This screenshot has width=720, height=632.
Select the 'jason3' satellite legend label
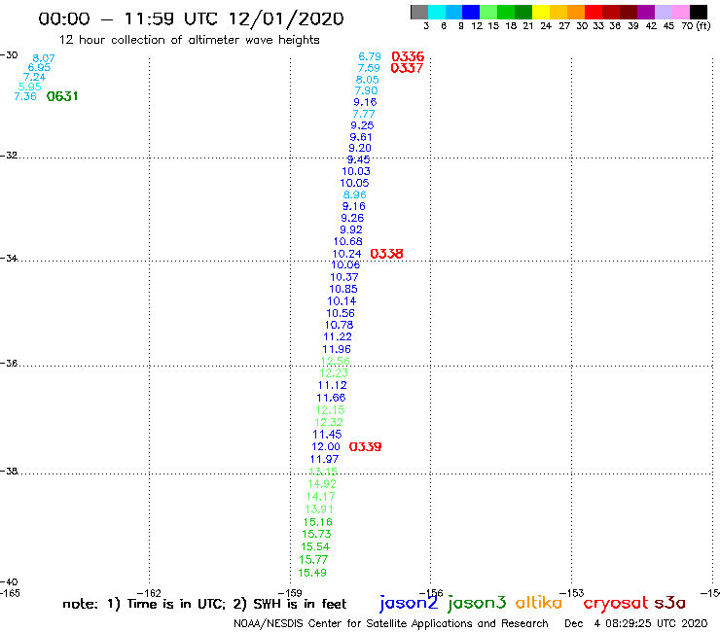coord(477,603)
